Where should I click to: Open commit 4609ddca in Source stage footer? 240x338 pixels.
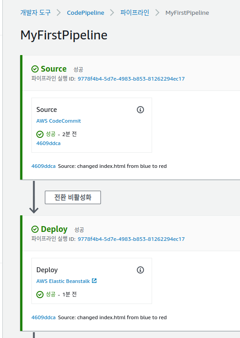(44, 166)
